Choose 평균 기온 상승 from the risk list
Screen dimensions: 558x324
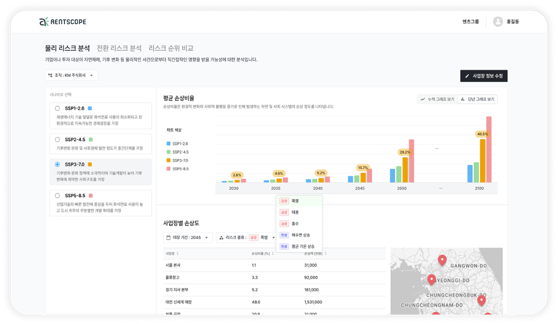pos(299,246)
